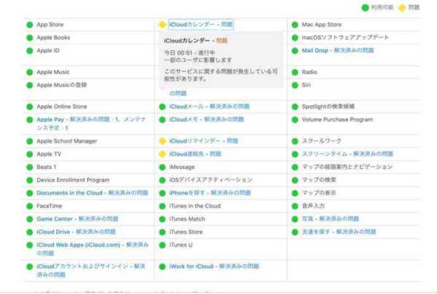View the Documents in the Cloud issue link
Image resolution: width=437 pixels, height=294 pixels.
pyautogui.click(x=92, y=193)
